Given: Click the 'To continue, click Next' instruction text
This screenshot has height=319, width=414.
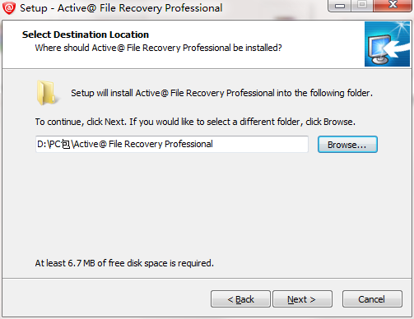Looking at the screenshot, I should [195, 122].
